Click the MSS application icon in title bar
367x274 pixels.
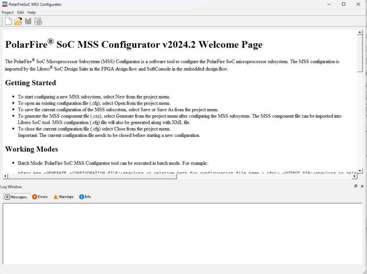pos(4,4)
